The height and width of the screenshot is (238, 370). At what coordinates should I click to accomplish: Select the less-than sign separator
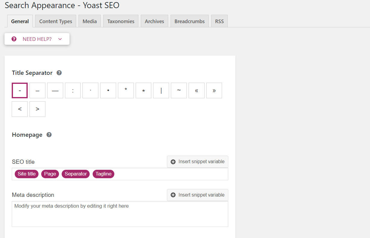(20, 109)
